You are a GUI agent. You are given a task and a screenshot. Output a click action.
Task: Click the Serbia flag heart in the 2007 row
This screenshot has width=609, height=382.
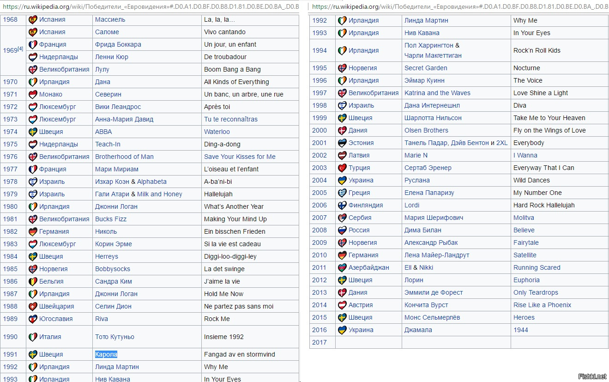[342, 218]
